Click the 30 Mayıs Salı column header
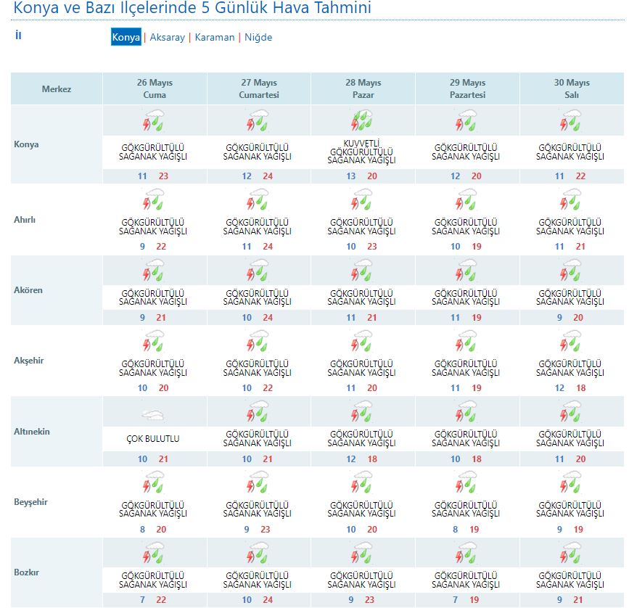The height and width of the screenshot is (608, 637). pos(572,89)
